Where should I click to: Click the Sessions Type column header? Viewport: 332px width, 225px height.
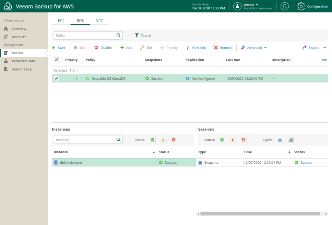202,152
